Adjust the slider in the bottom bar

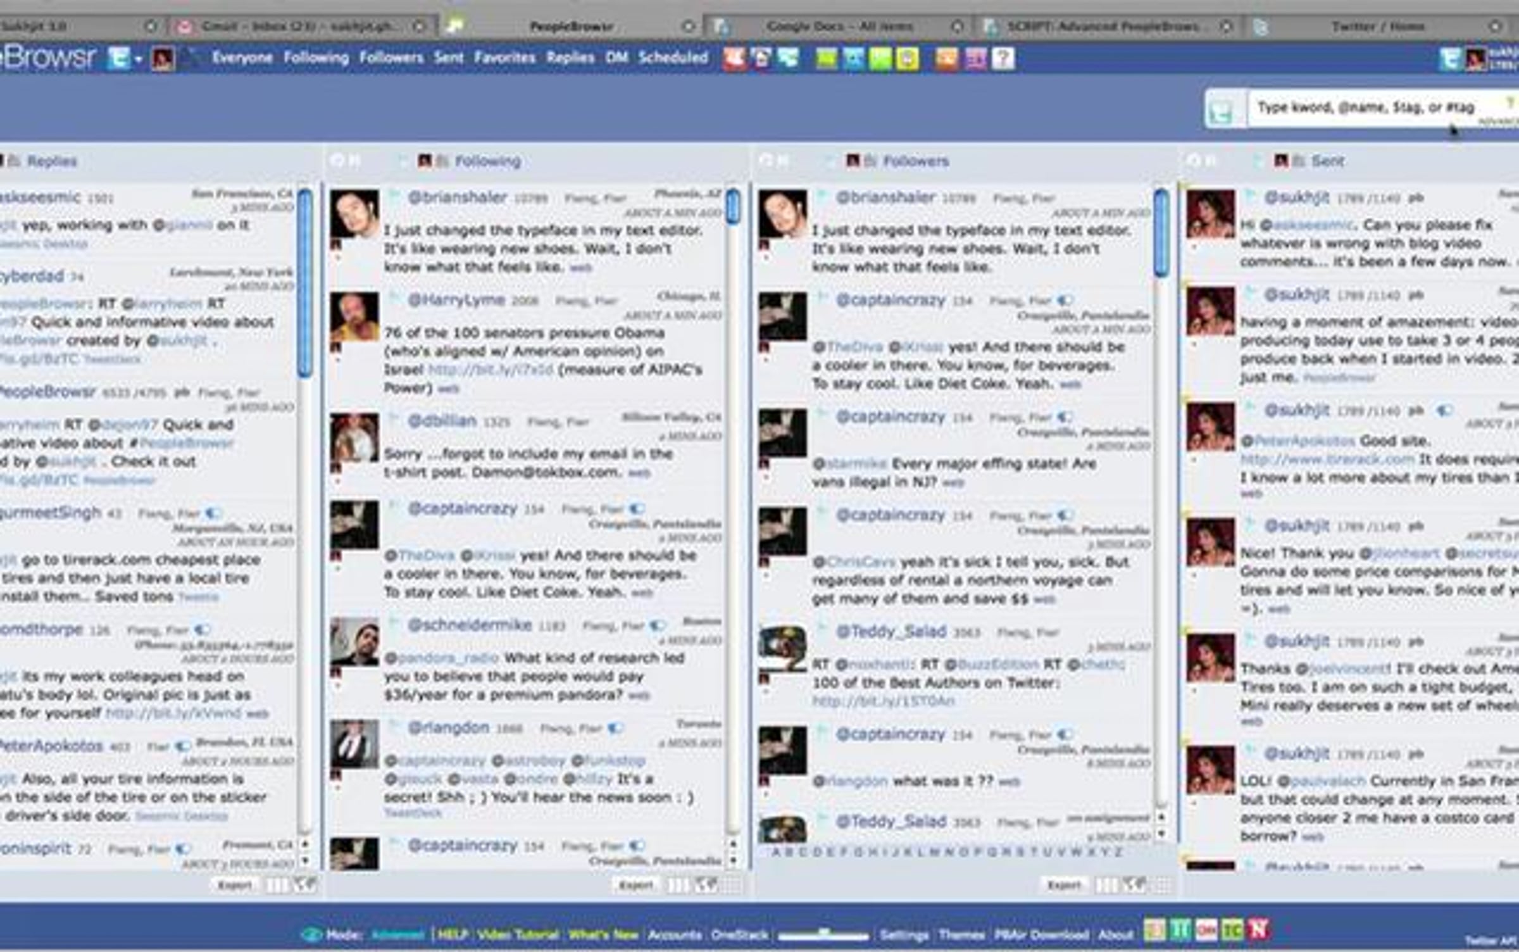[823, 934]
